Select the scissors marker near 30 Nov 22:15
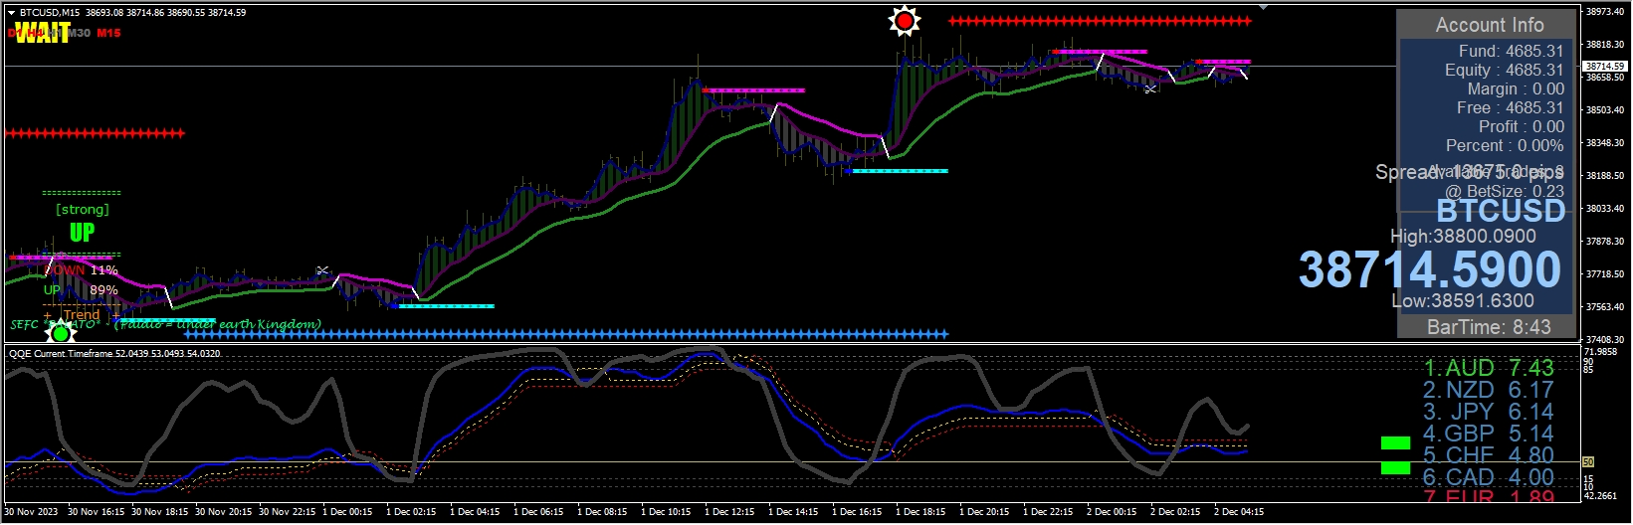The width and height of the screenshot is (1633, 525). (x=322, y=270)
